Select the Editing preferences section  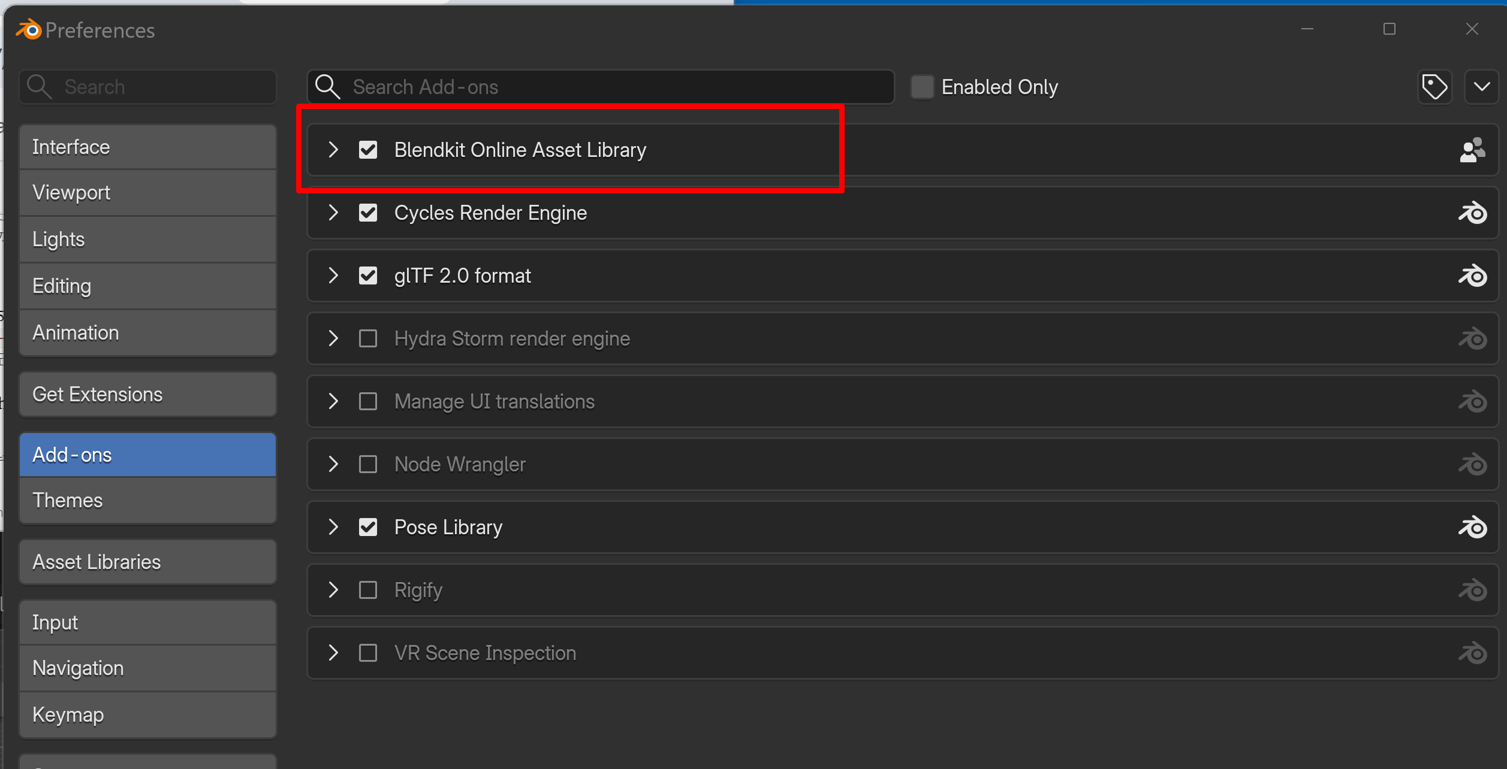[x=147, y=286]
